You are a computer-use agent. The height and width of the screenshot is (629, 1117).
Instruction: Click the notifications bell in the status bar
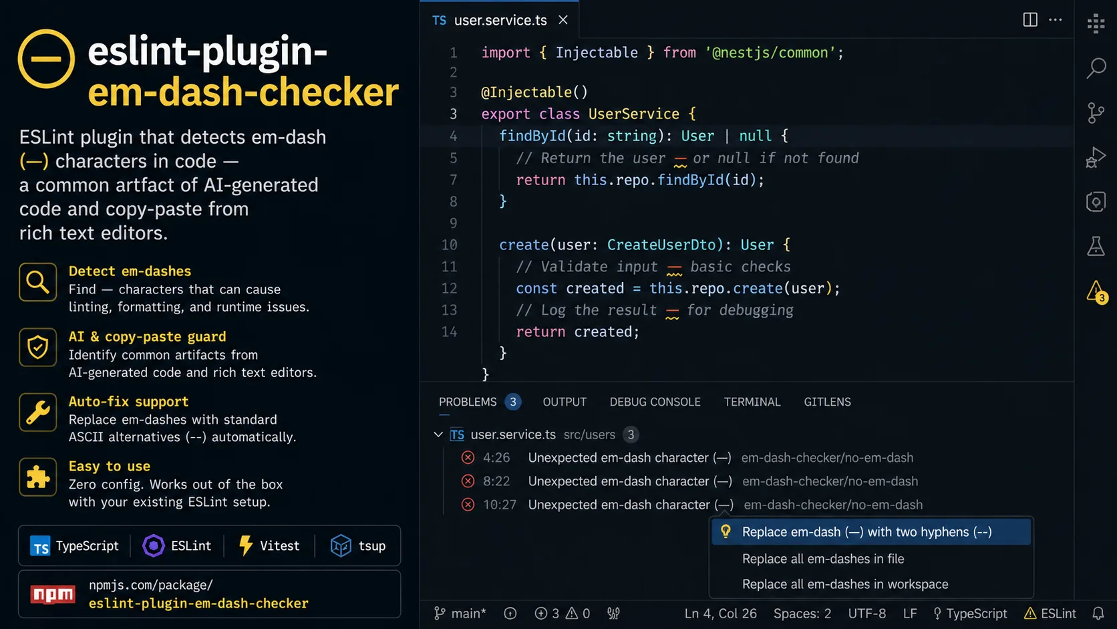tap(1099, 613)
